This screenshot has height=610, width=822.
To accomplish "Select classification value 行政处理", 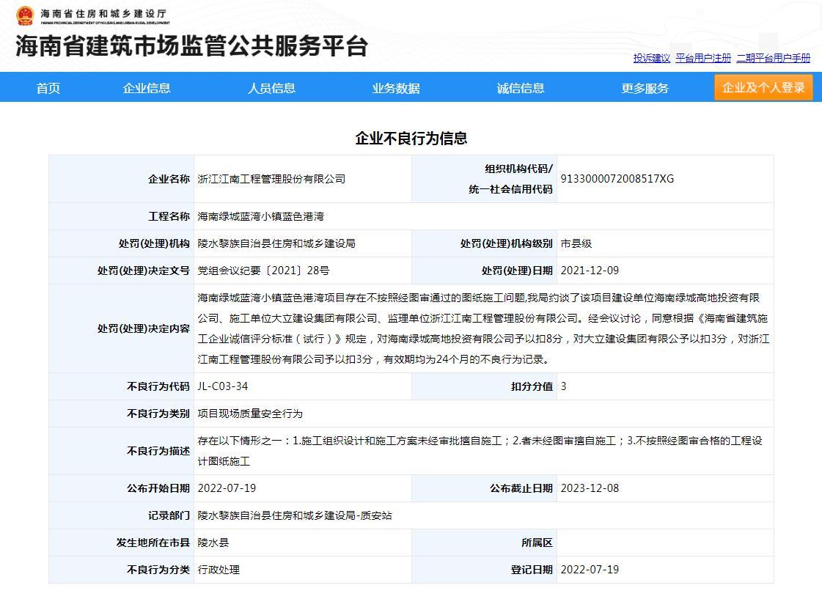I will 218,570.
